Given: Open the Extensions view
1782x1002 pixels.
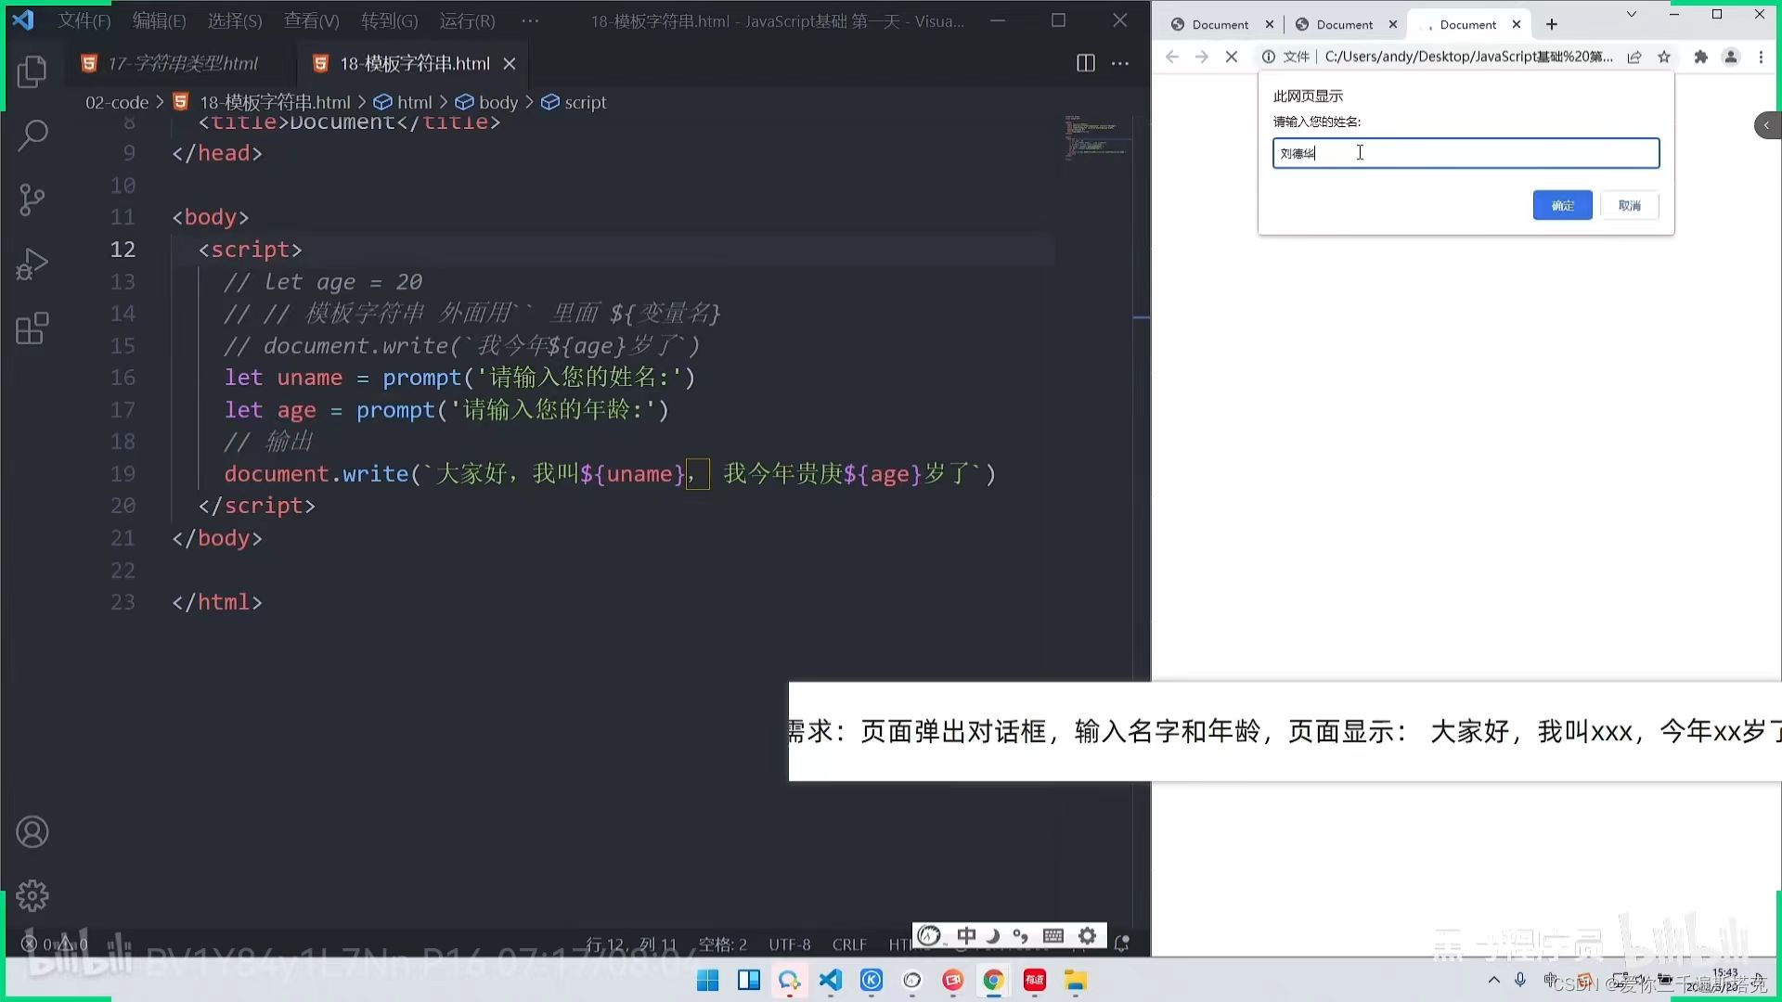Looking at the screenshot, I should pyautogui.click(x=32, y=328).
